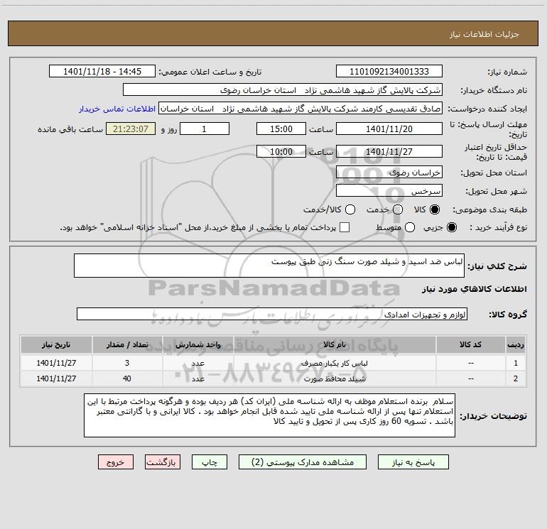Open the اطلاعات تماس خریدار link
The height and width of the screenshot is (529, 547).
117,109
